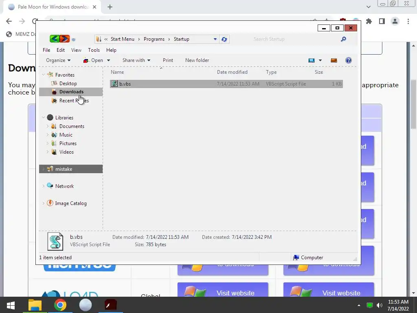Screen dimensions: 417x313
Task: Open the Open button dropdown arrow
Action: pyautogui.click(x=108, y=60)
